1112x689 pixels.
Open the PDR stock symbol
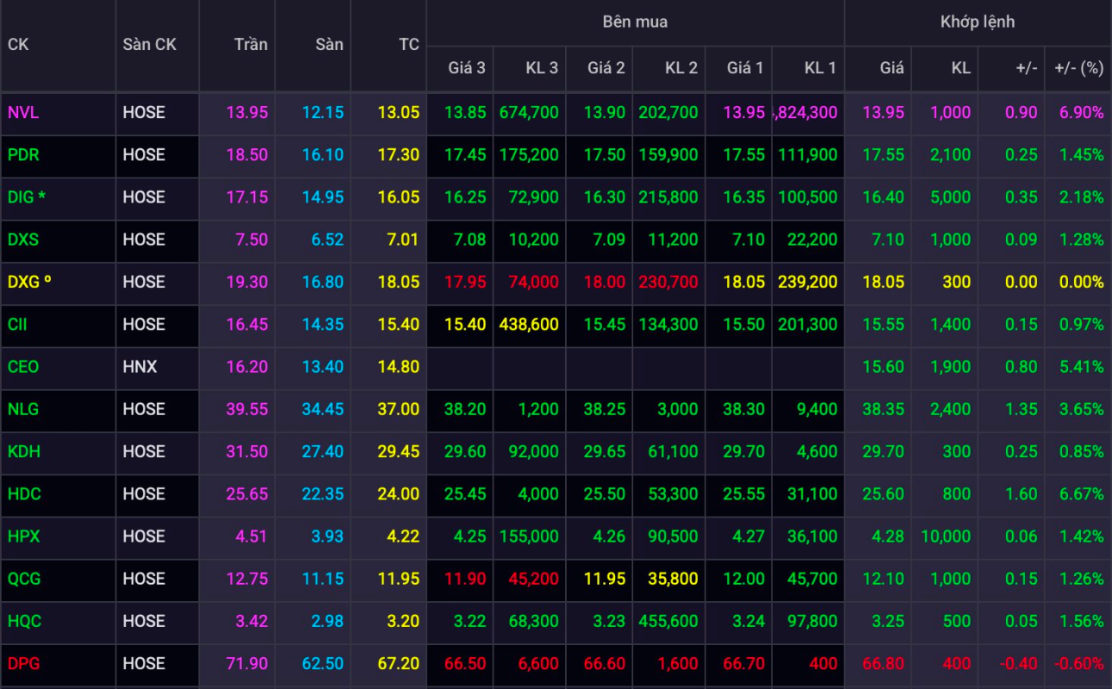pos(23,155)
